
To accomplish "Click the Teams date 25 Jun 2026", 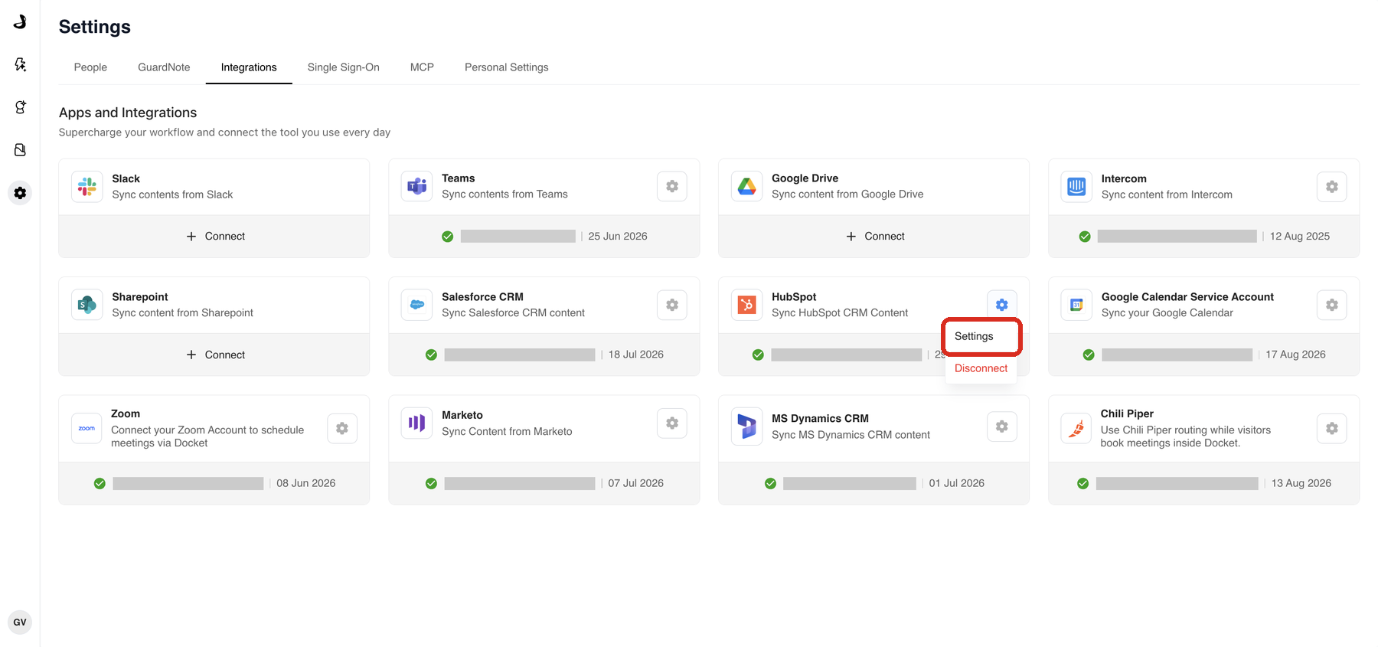I will [618, 237].
